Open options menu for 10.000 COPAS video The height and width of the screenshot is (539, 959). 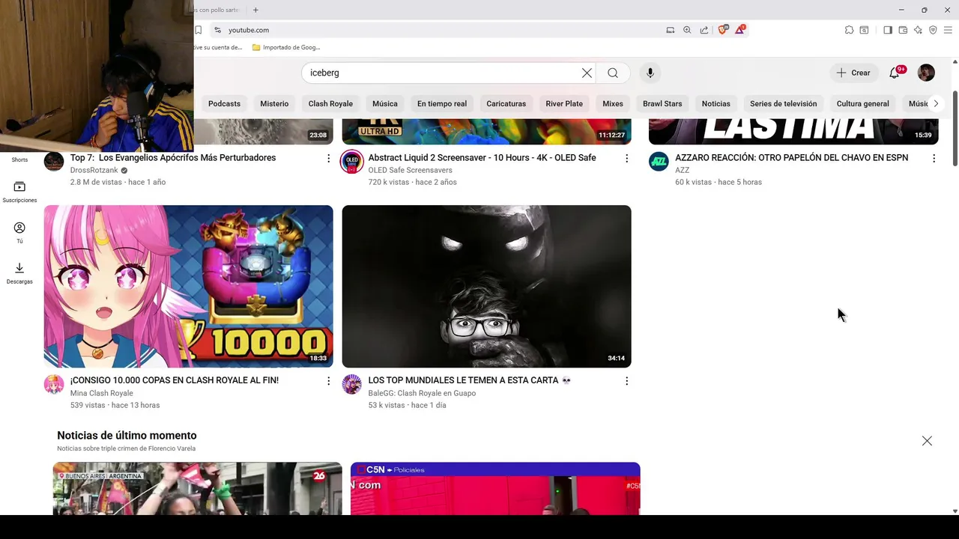(328, 380)
